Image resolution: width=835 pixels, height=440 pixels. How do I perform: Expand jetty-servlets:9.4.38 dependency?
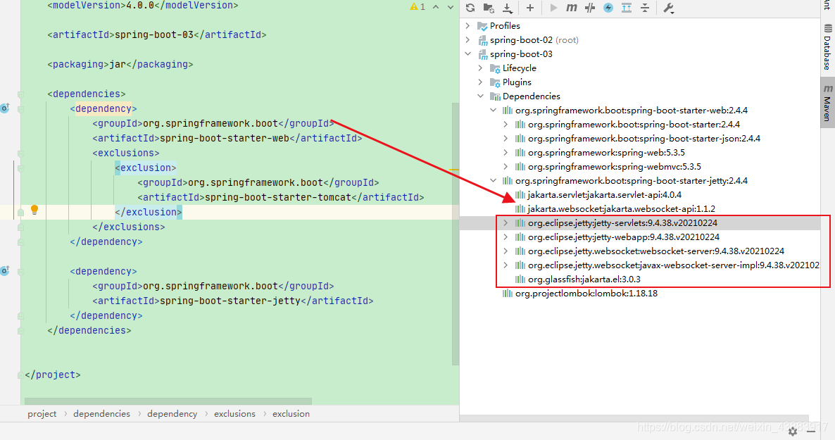pyautogui.click(x=506, y=222)
